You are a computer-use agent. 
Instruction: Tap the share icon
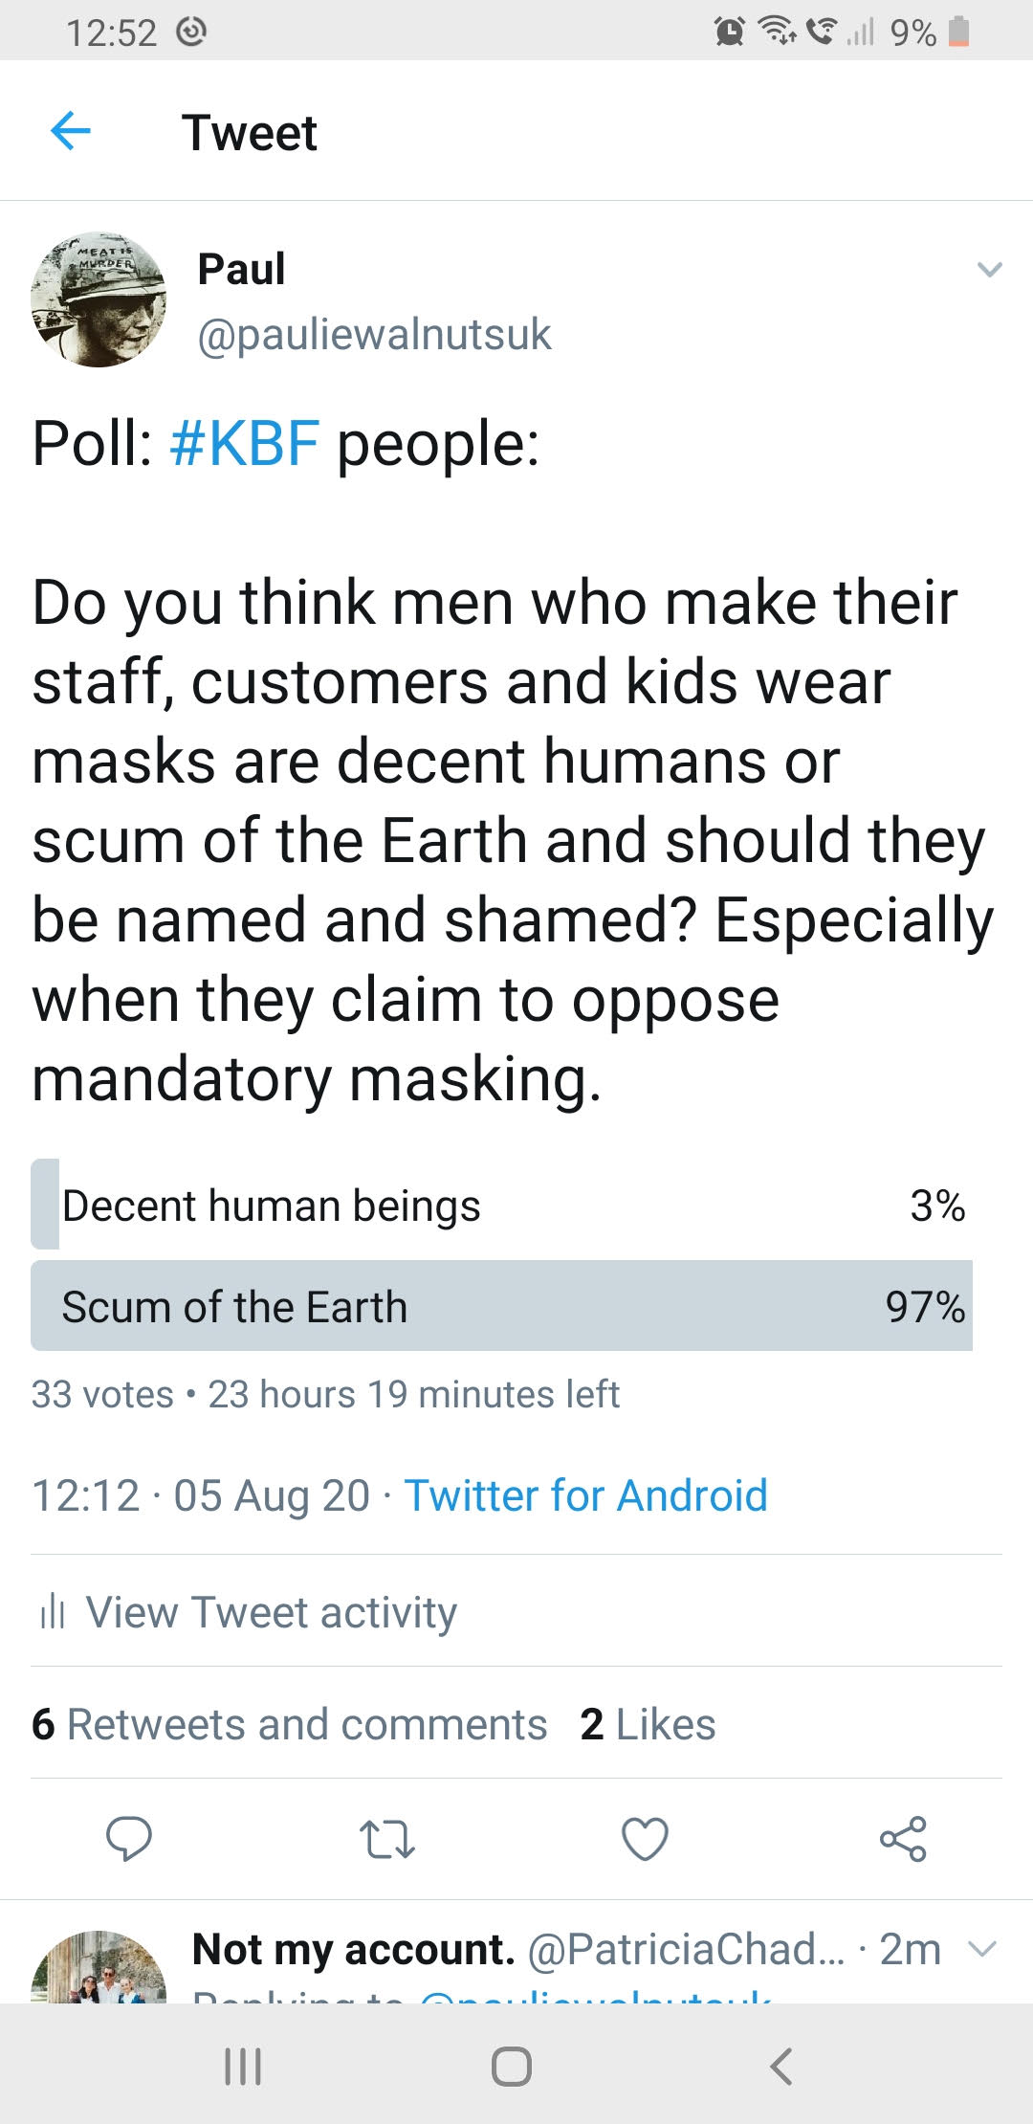[x=903, y=1838]
